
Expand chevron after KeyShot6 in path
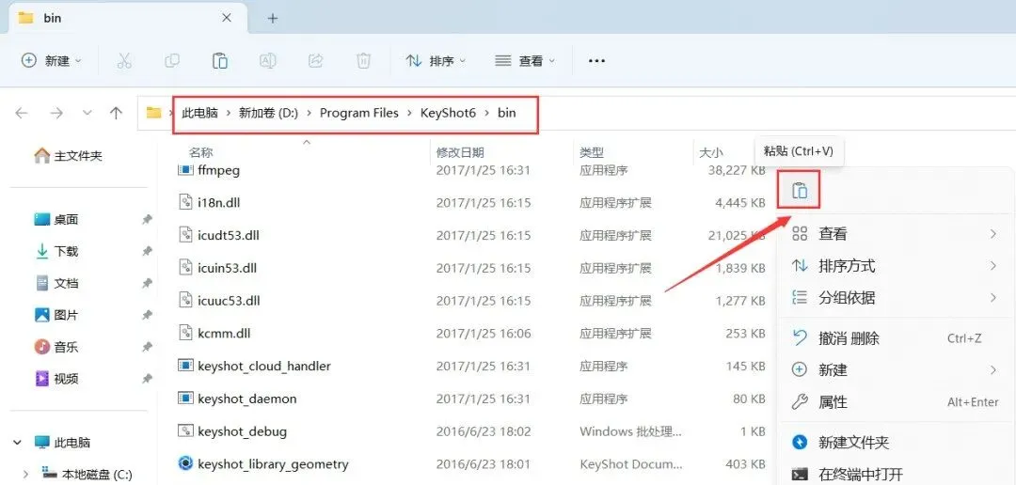tap(486, 114)
